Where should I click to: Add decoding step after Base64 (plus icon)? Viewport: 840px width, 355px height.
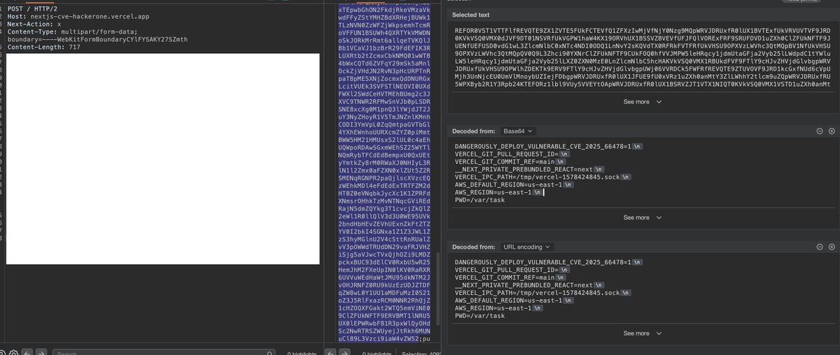[x=832, y=131]
